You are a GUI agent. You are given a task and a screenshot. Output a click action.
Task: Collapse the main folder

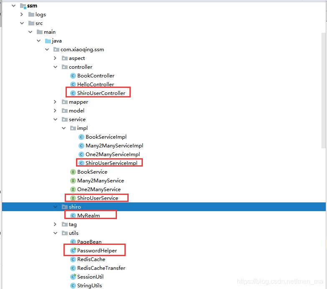(x=30, y=32)
